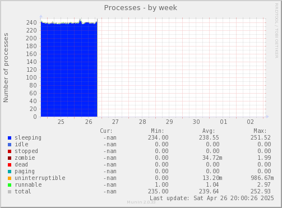
Task: Click the 'Number of processes' axis label
Action: click(x=6, y=68)
